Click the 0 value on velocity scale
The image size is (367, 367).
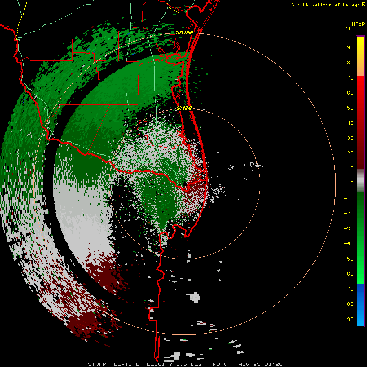(352, 183)
